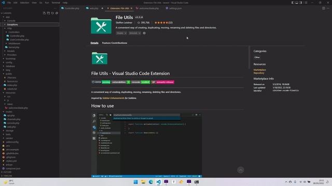Click the New Folder icon in Explorer
Viewport: 332px width, 186px height.
48,13
